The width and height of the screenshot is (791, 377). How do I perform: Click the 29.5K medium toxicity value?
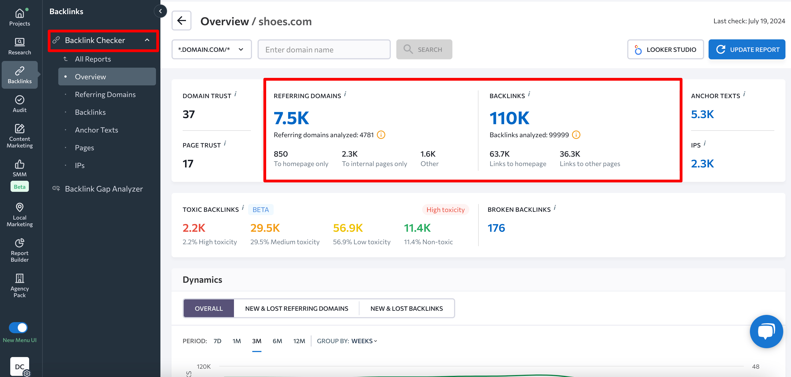click(265, 228)
